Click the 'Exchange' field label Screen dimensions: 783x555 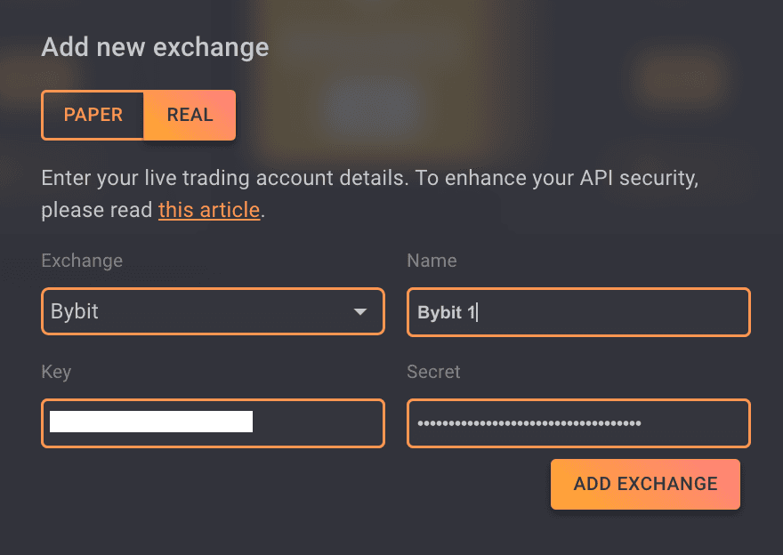click(x=82, y=261)
